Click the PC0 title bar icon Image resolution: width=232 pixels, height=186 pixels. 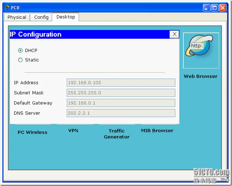click(x=7, y=8)
